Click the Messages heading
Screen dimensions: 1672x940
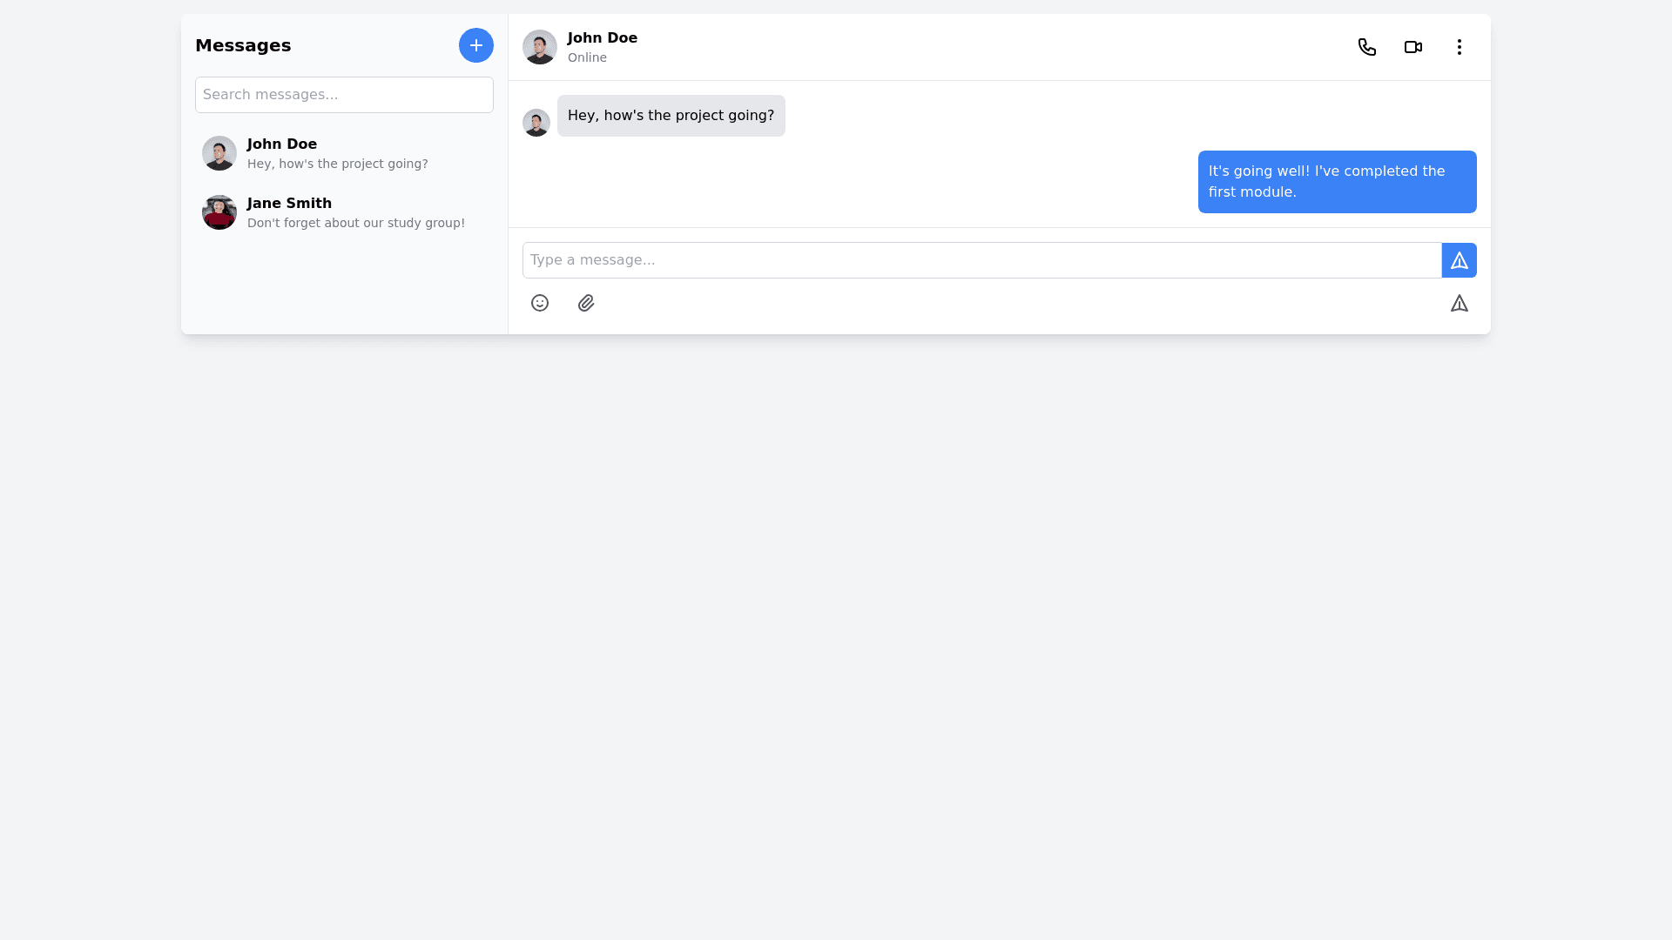[x=243, y=45]
